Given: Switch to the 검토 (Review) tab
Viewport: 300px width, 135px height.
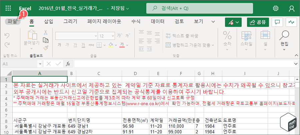Looking at the screenshot, I should pos(179,22).
